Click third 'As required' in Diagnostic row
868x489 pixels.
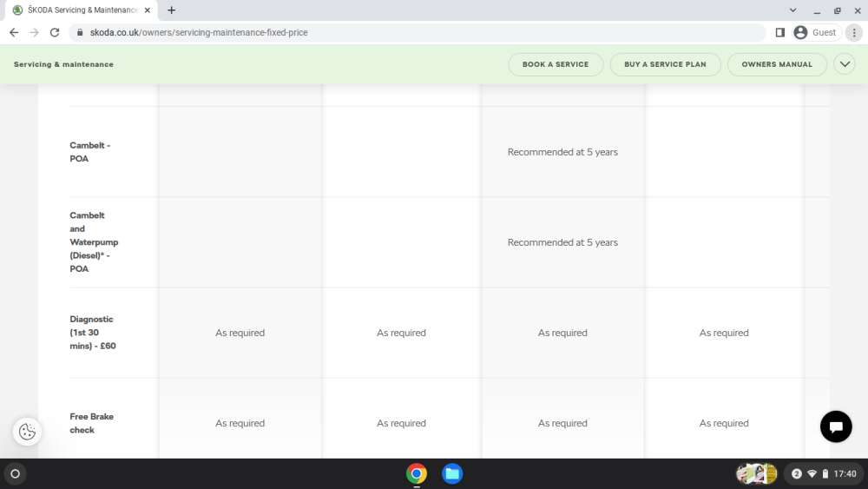click(x=562, y=333)
